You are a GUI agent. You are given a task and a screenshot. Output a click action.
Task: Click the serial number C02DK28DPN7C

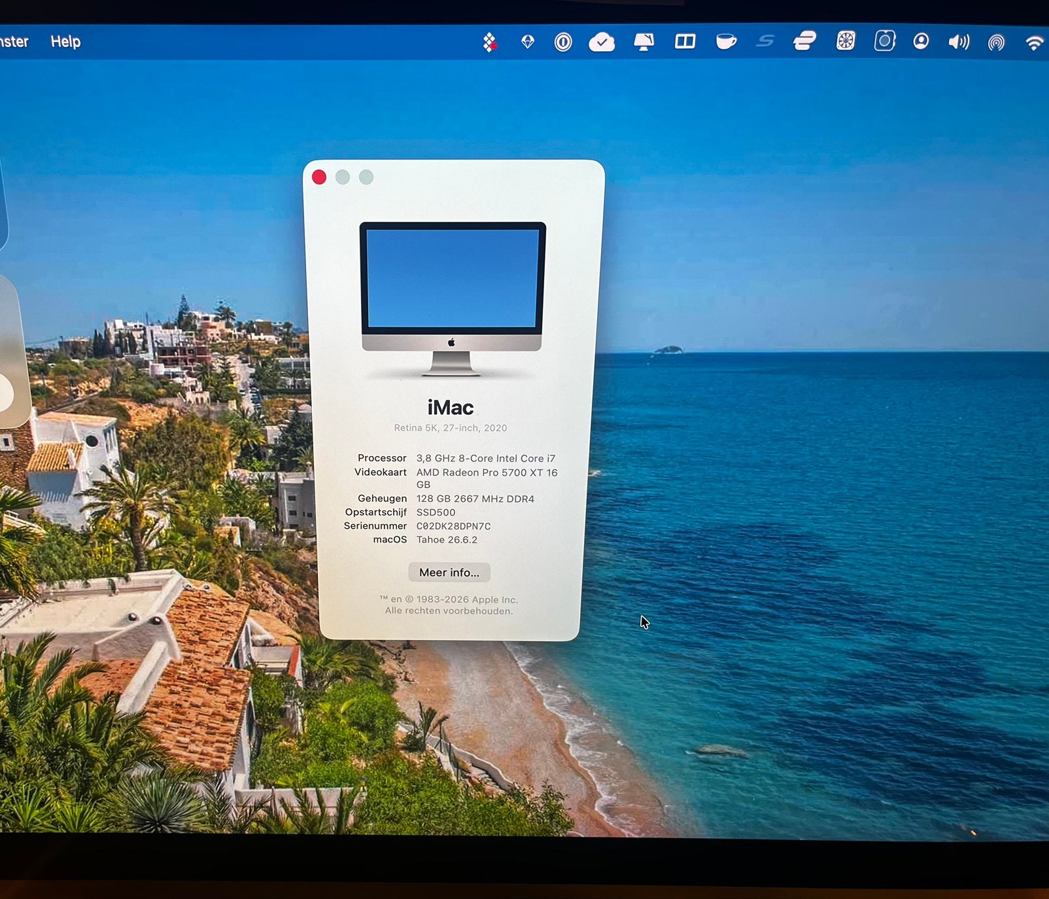point(454,526)
